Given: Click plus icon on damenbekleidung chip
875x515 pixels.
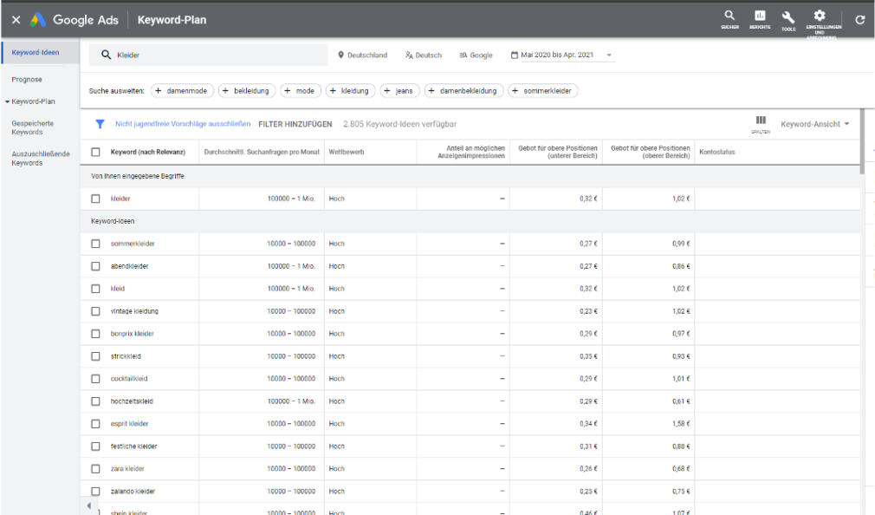Looking at the screenshot, I should coord(431,90).
